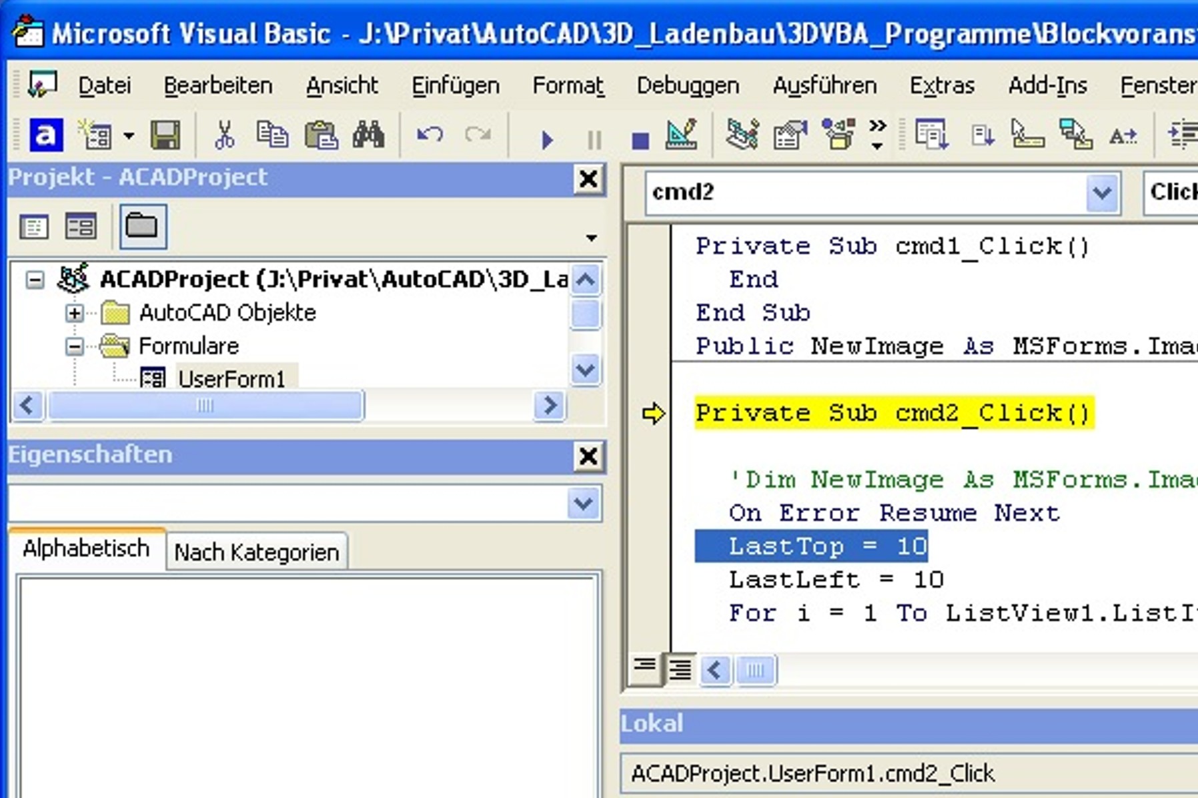The width and height of the screenshot is (1198, 798).
Task: Open the Insert UserForm dropdown arrow
Action: 129,137
